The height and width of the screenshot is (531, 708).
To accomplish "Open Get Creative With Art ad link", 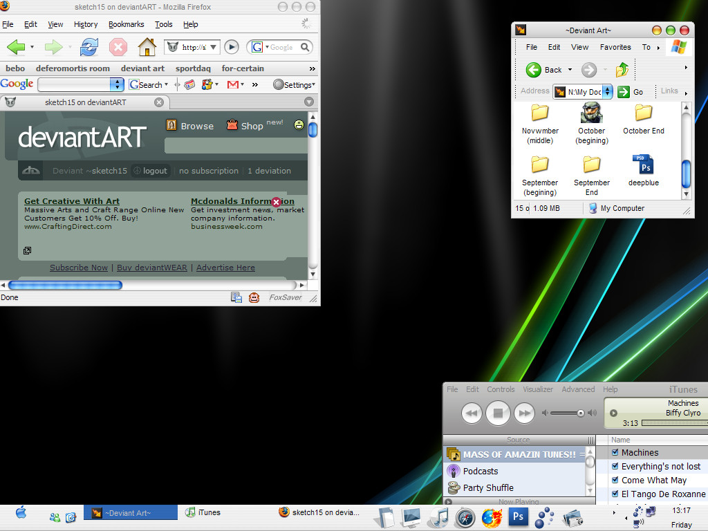I will click(x=72, y=201).
